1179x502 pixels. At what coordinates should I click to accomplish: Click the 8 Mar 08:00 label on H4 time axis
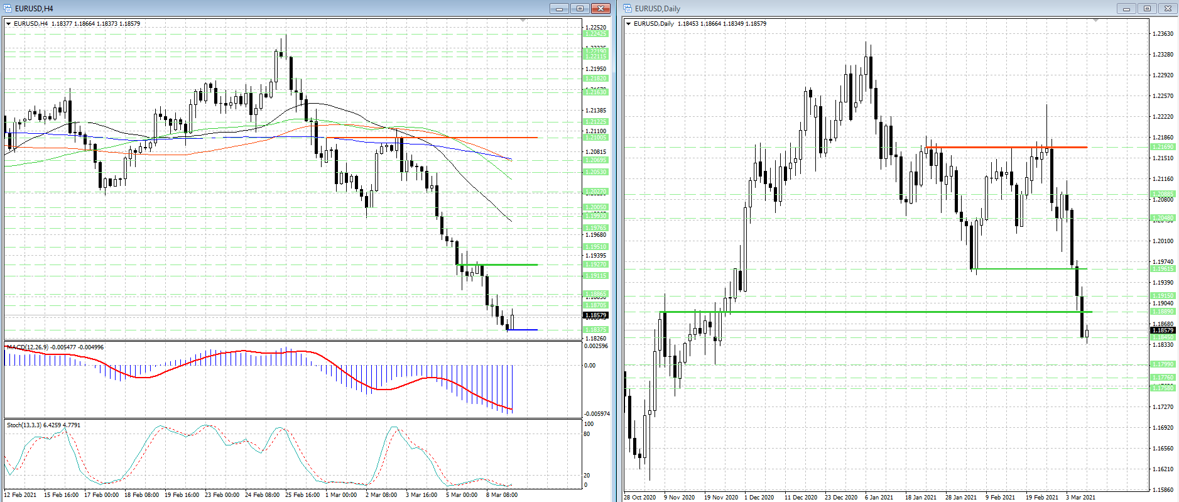click(502, 495)
